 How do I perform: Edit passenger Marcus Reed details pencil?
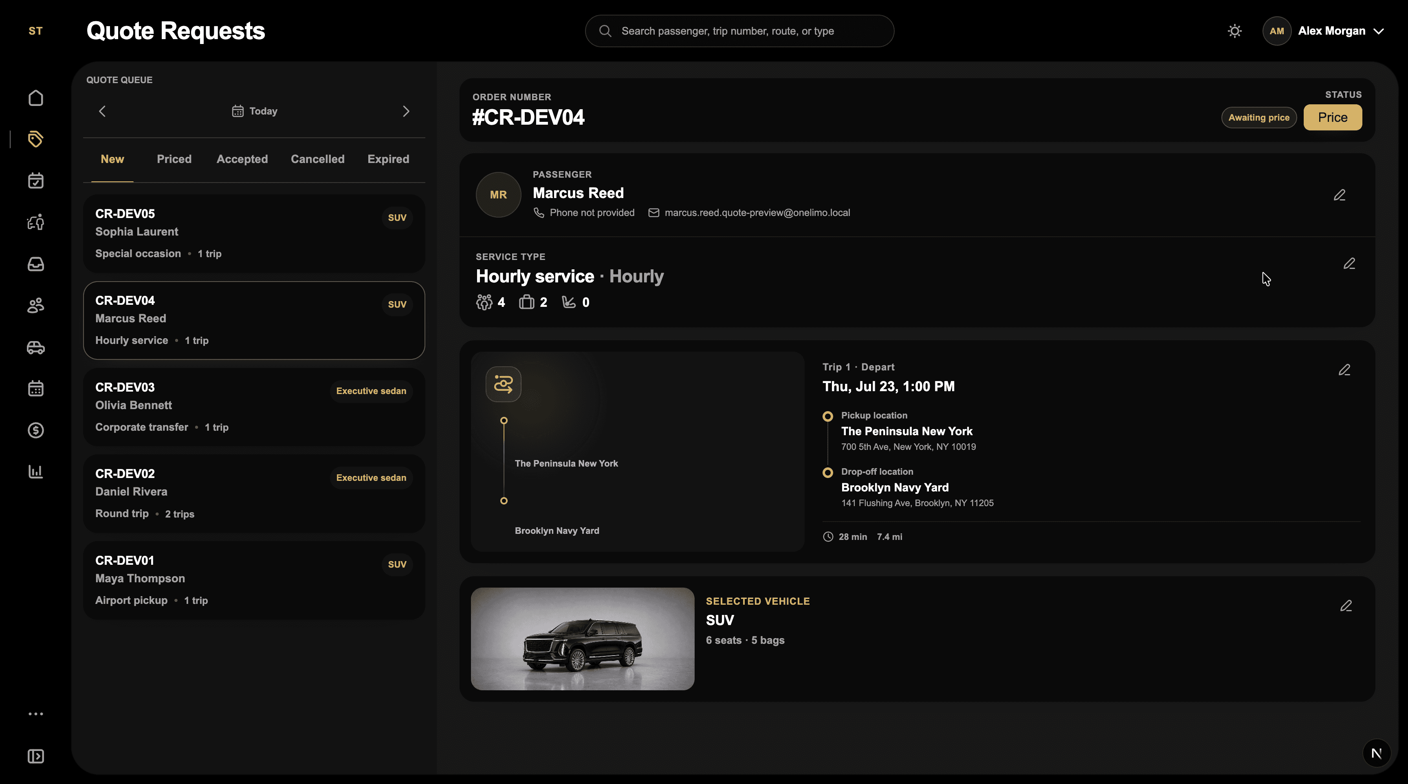point(1339,195)
